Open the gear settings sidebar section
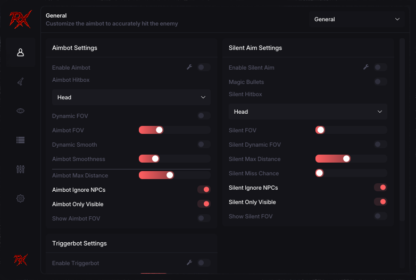The image size is (416, 280). coord(20,198)
